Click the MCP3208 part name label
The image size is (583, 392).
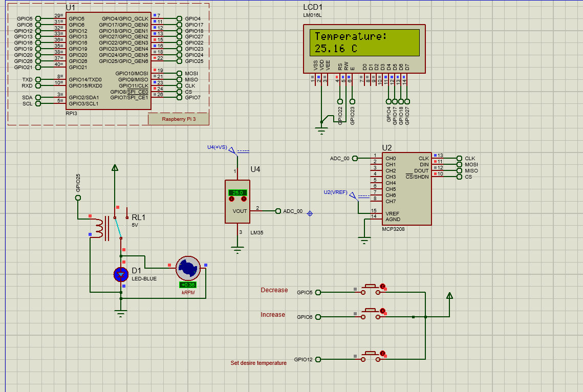[394, 229]
